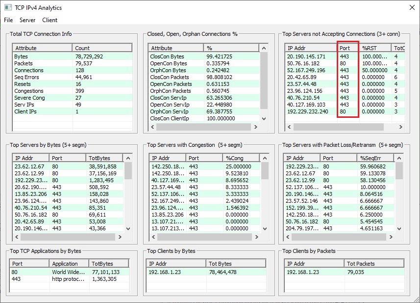Click right scroll arrow in Packet Loss/Retransm list
The image size is (420, 303).
[391, 237]
